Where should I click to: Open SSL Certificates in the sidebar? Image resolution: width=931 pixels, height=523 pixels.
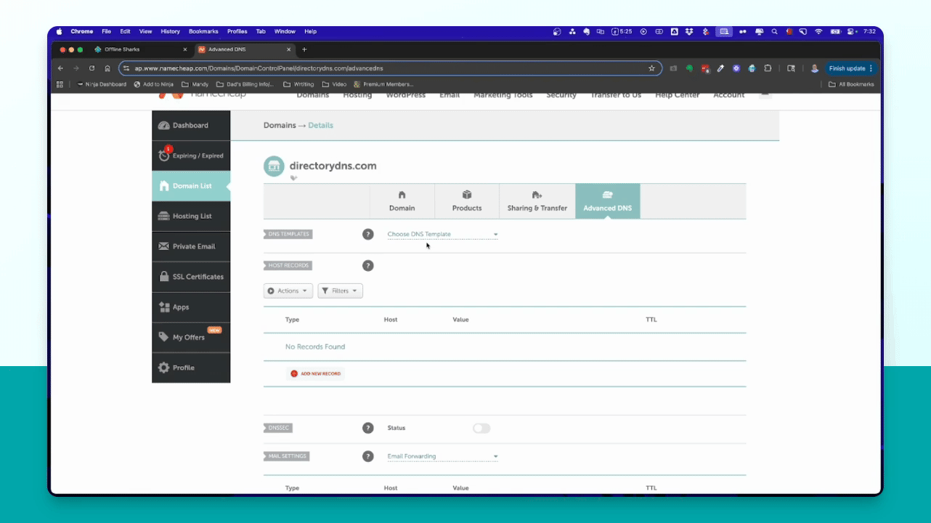[x=191, y=277]
